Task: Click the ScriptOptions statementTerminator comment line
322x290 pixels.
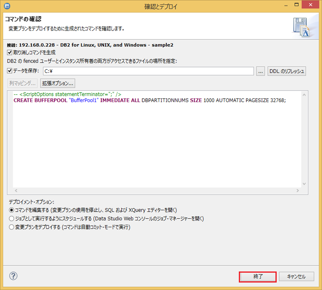Action: pos(67,94)
